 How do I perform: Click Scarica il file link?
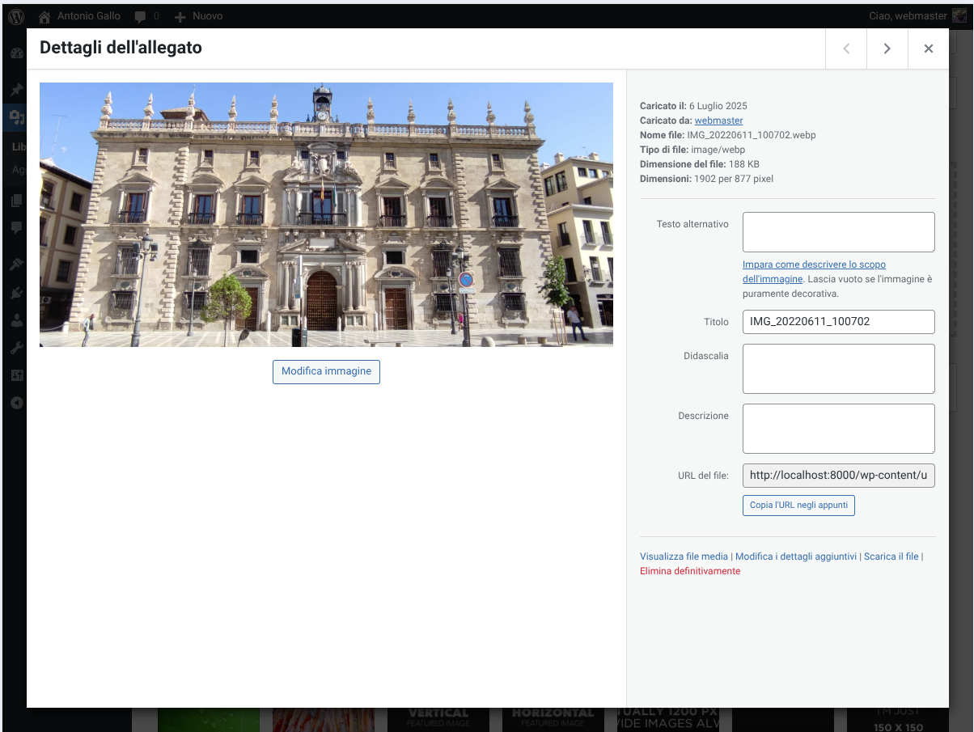pos(891,556)
